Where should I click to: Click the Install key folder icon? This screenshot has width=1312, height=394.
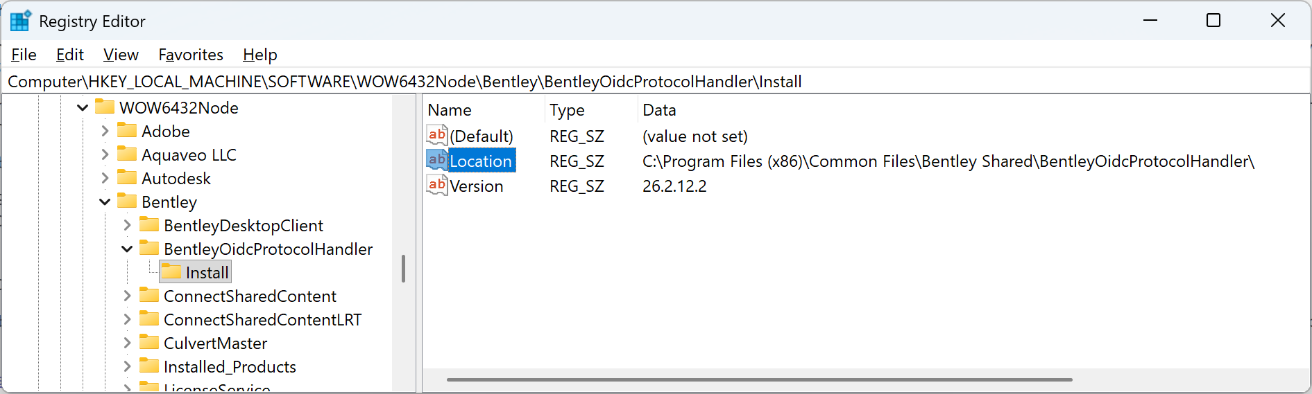point(171,271)
